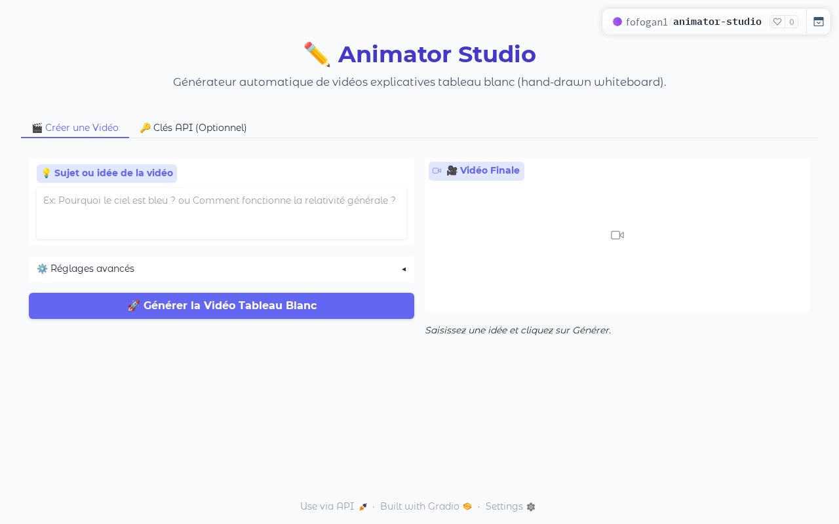Screen dimensions: 839x524
Task: Open the Clés API (Optionnel) tab
Action: click(x=193, y=128)
